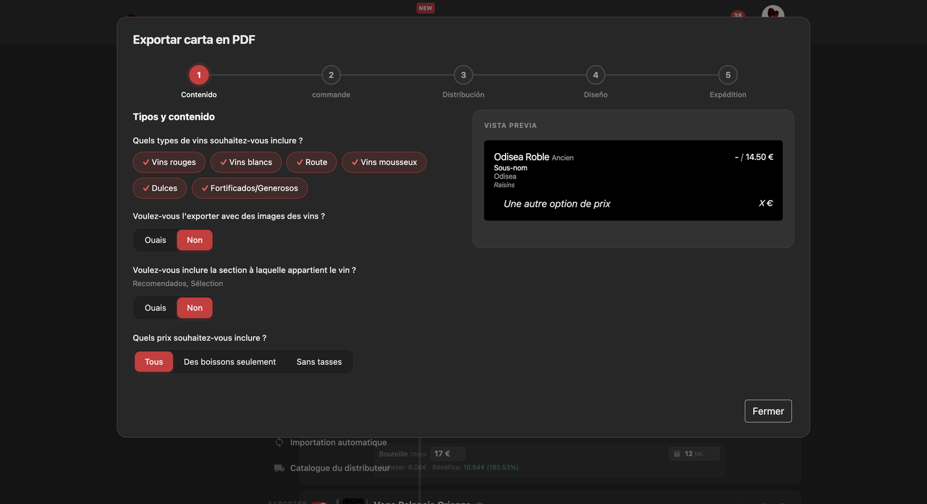This screenshot has height=504, width=927.
Task: Click the 17 € bottle price field in background
Action: tap(447, 454)
